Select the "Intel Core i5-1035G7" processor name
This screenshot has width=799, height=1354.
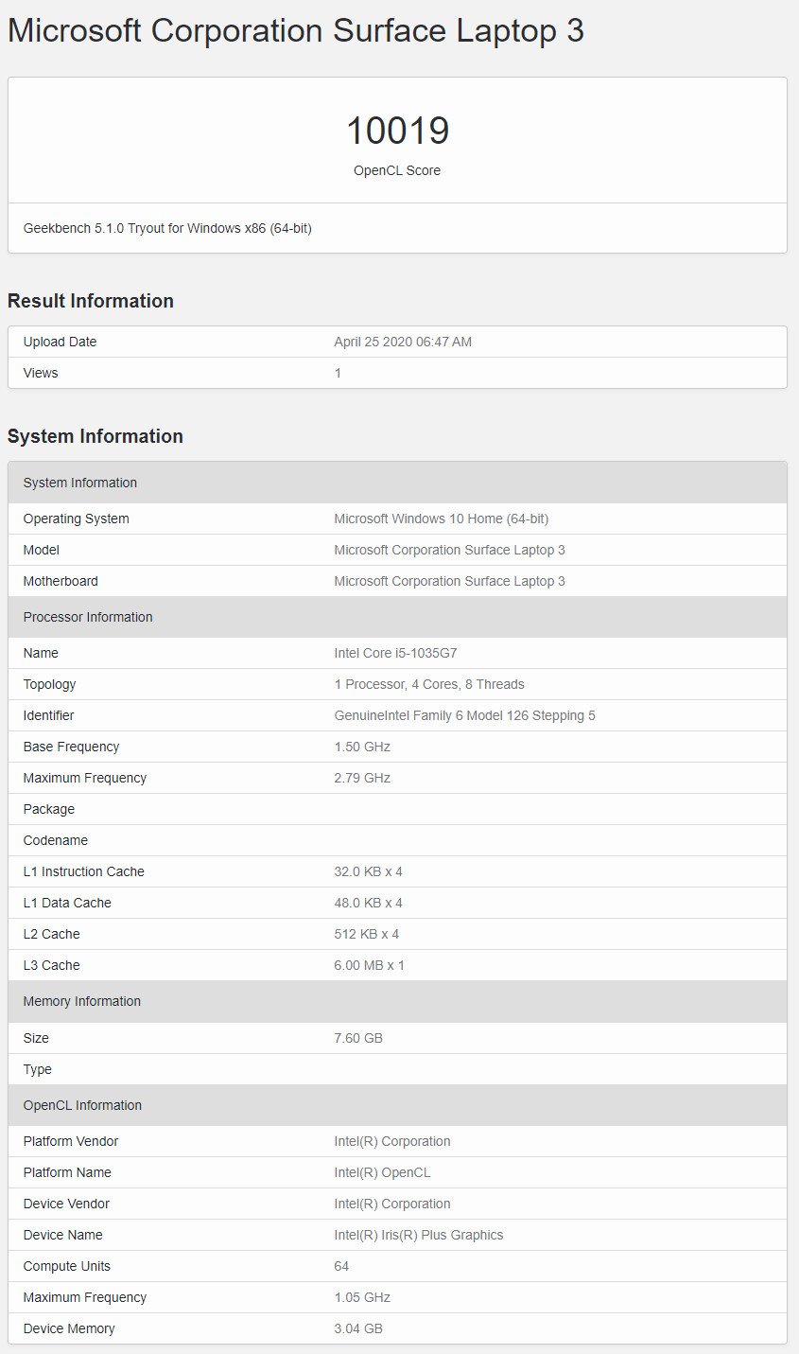[x=395, y=653]
